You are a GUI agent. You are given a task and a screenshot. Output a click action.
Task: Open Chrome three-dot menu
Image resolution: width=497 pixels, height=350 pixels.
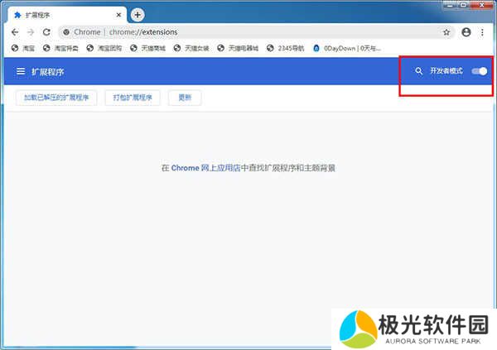tap(482, 31)
